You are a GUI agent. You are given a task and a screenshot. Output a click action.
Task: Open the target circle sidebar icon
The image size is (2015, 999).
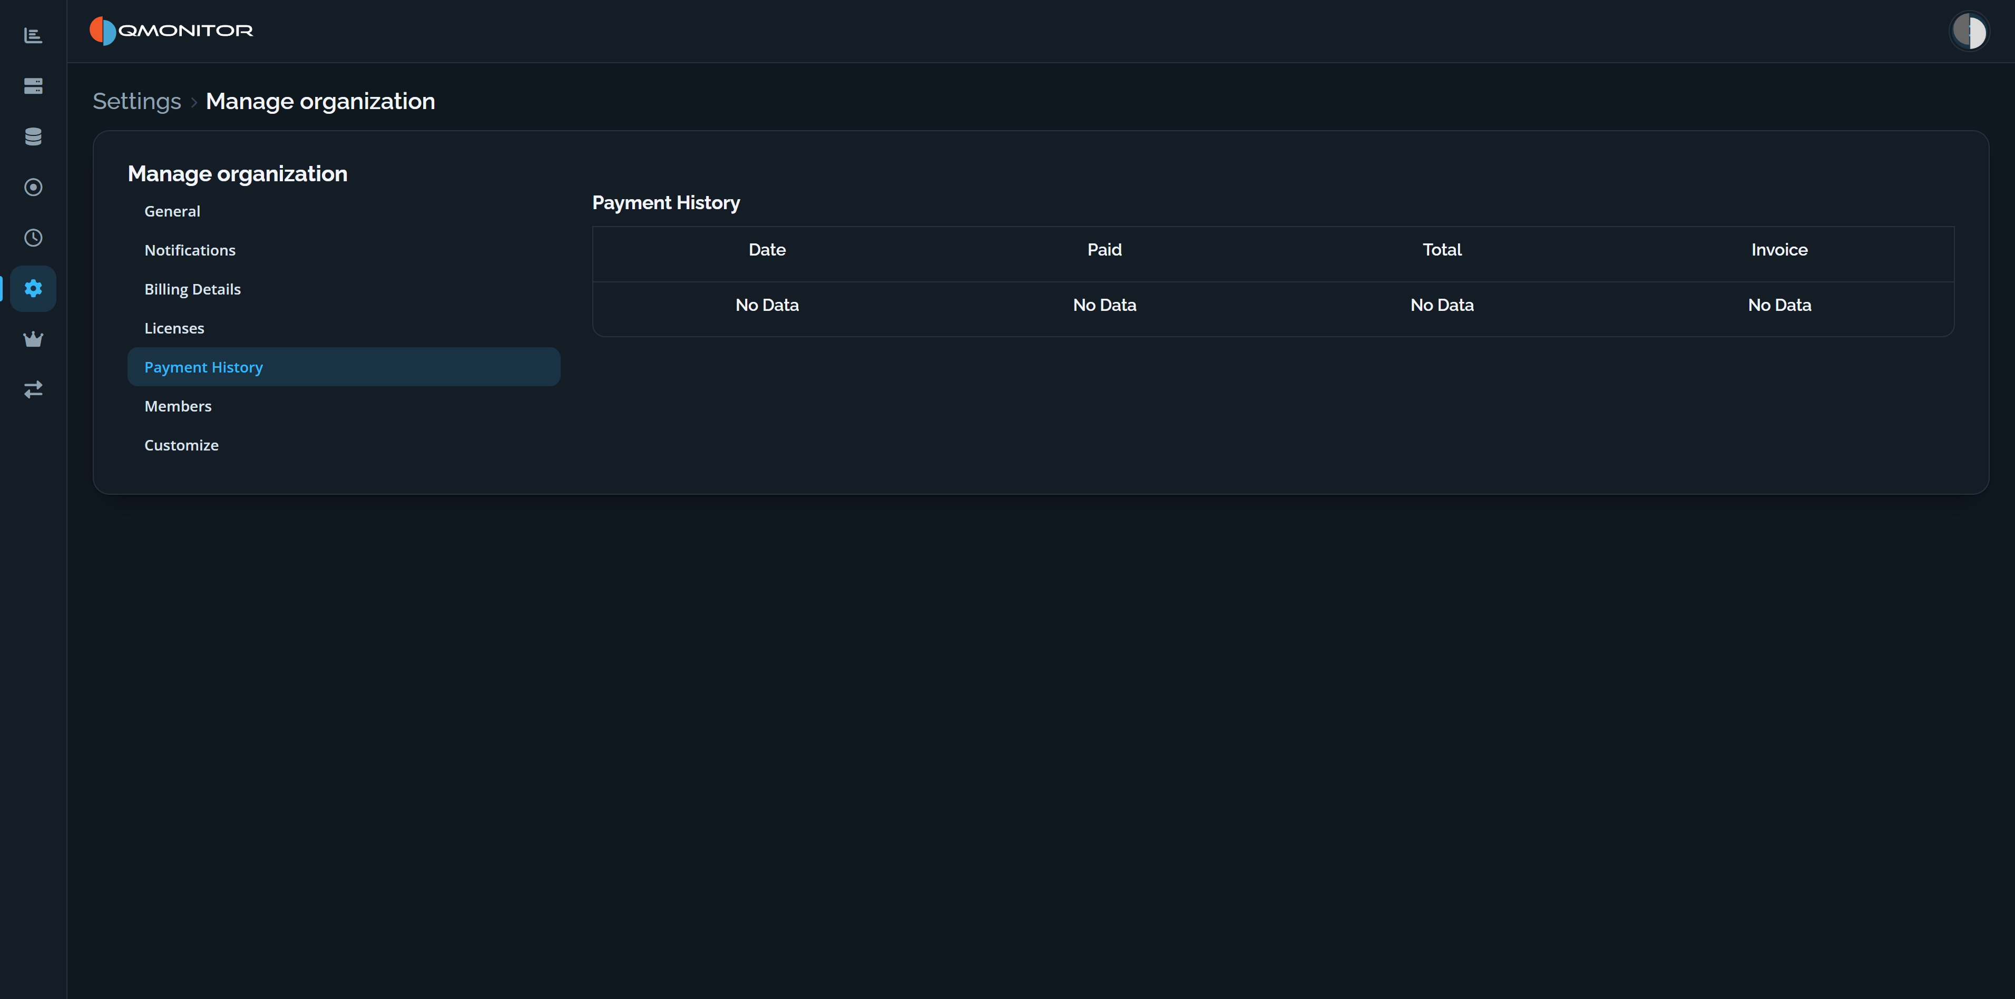33,187
